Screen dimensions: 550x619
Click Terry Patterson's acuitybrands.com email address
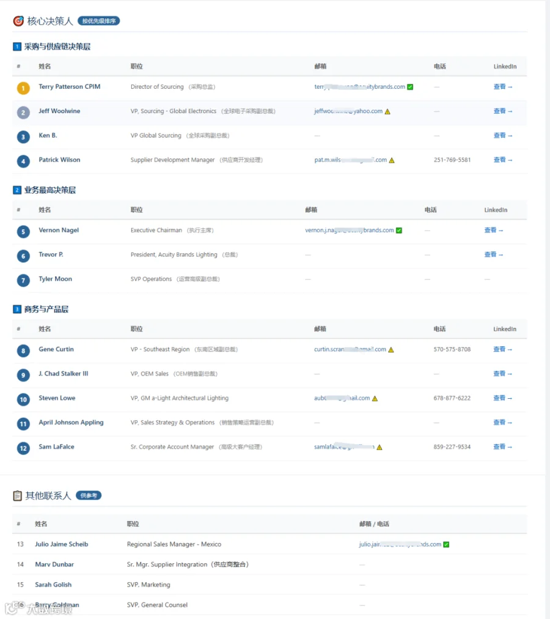tap(359, 87)
